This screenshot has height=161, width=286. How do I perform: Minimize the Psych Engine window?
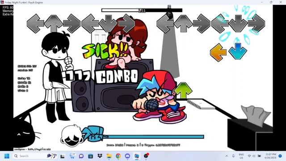[262, 2]
